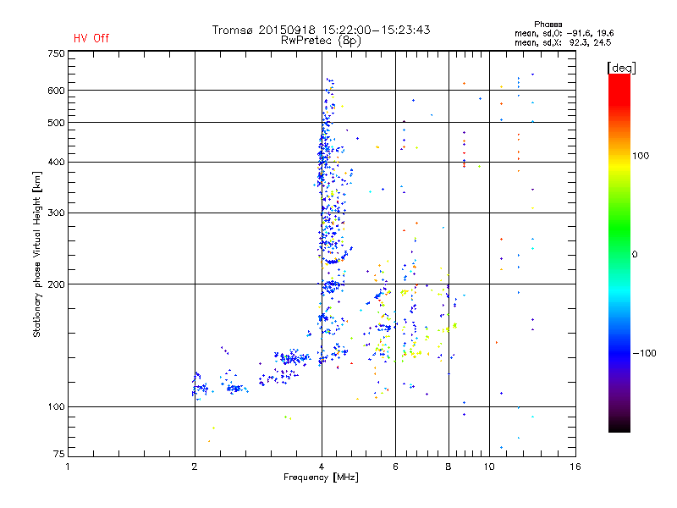
Task: Click the y-axis label '200'
Action: (56, 284)
